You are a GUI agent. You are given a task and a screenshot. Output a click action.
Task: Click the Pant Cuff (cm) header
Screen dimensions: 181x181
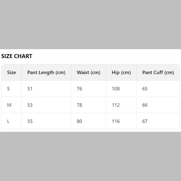click(158, 73)
